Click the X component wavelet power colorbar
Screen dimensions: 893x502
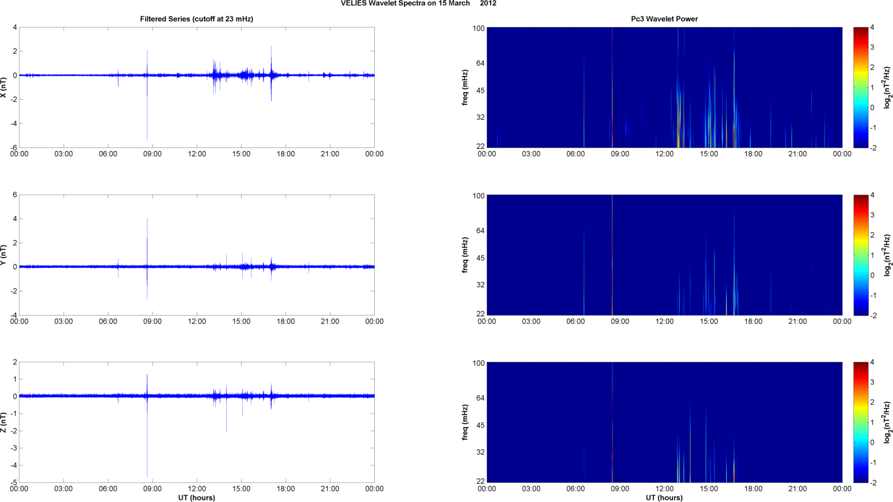(861, 87)
